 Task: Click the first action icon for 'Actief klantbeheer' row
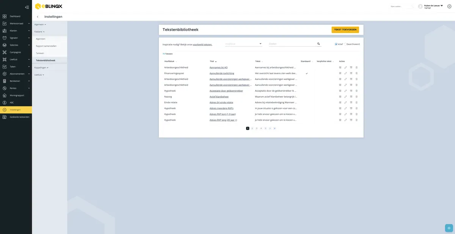(340, 97)
